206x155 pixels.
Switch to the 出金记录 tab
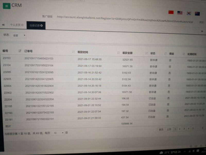pyautogui.click(x=35, y=25)
